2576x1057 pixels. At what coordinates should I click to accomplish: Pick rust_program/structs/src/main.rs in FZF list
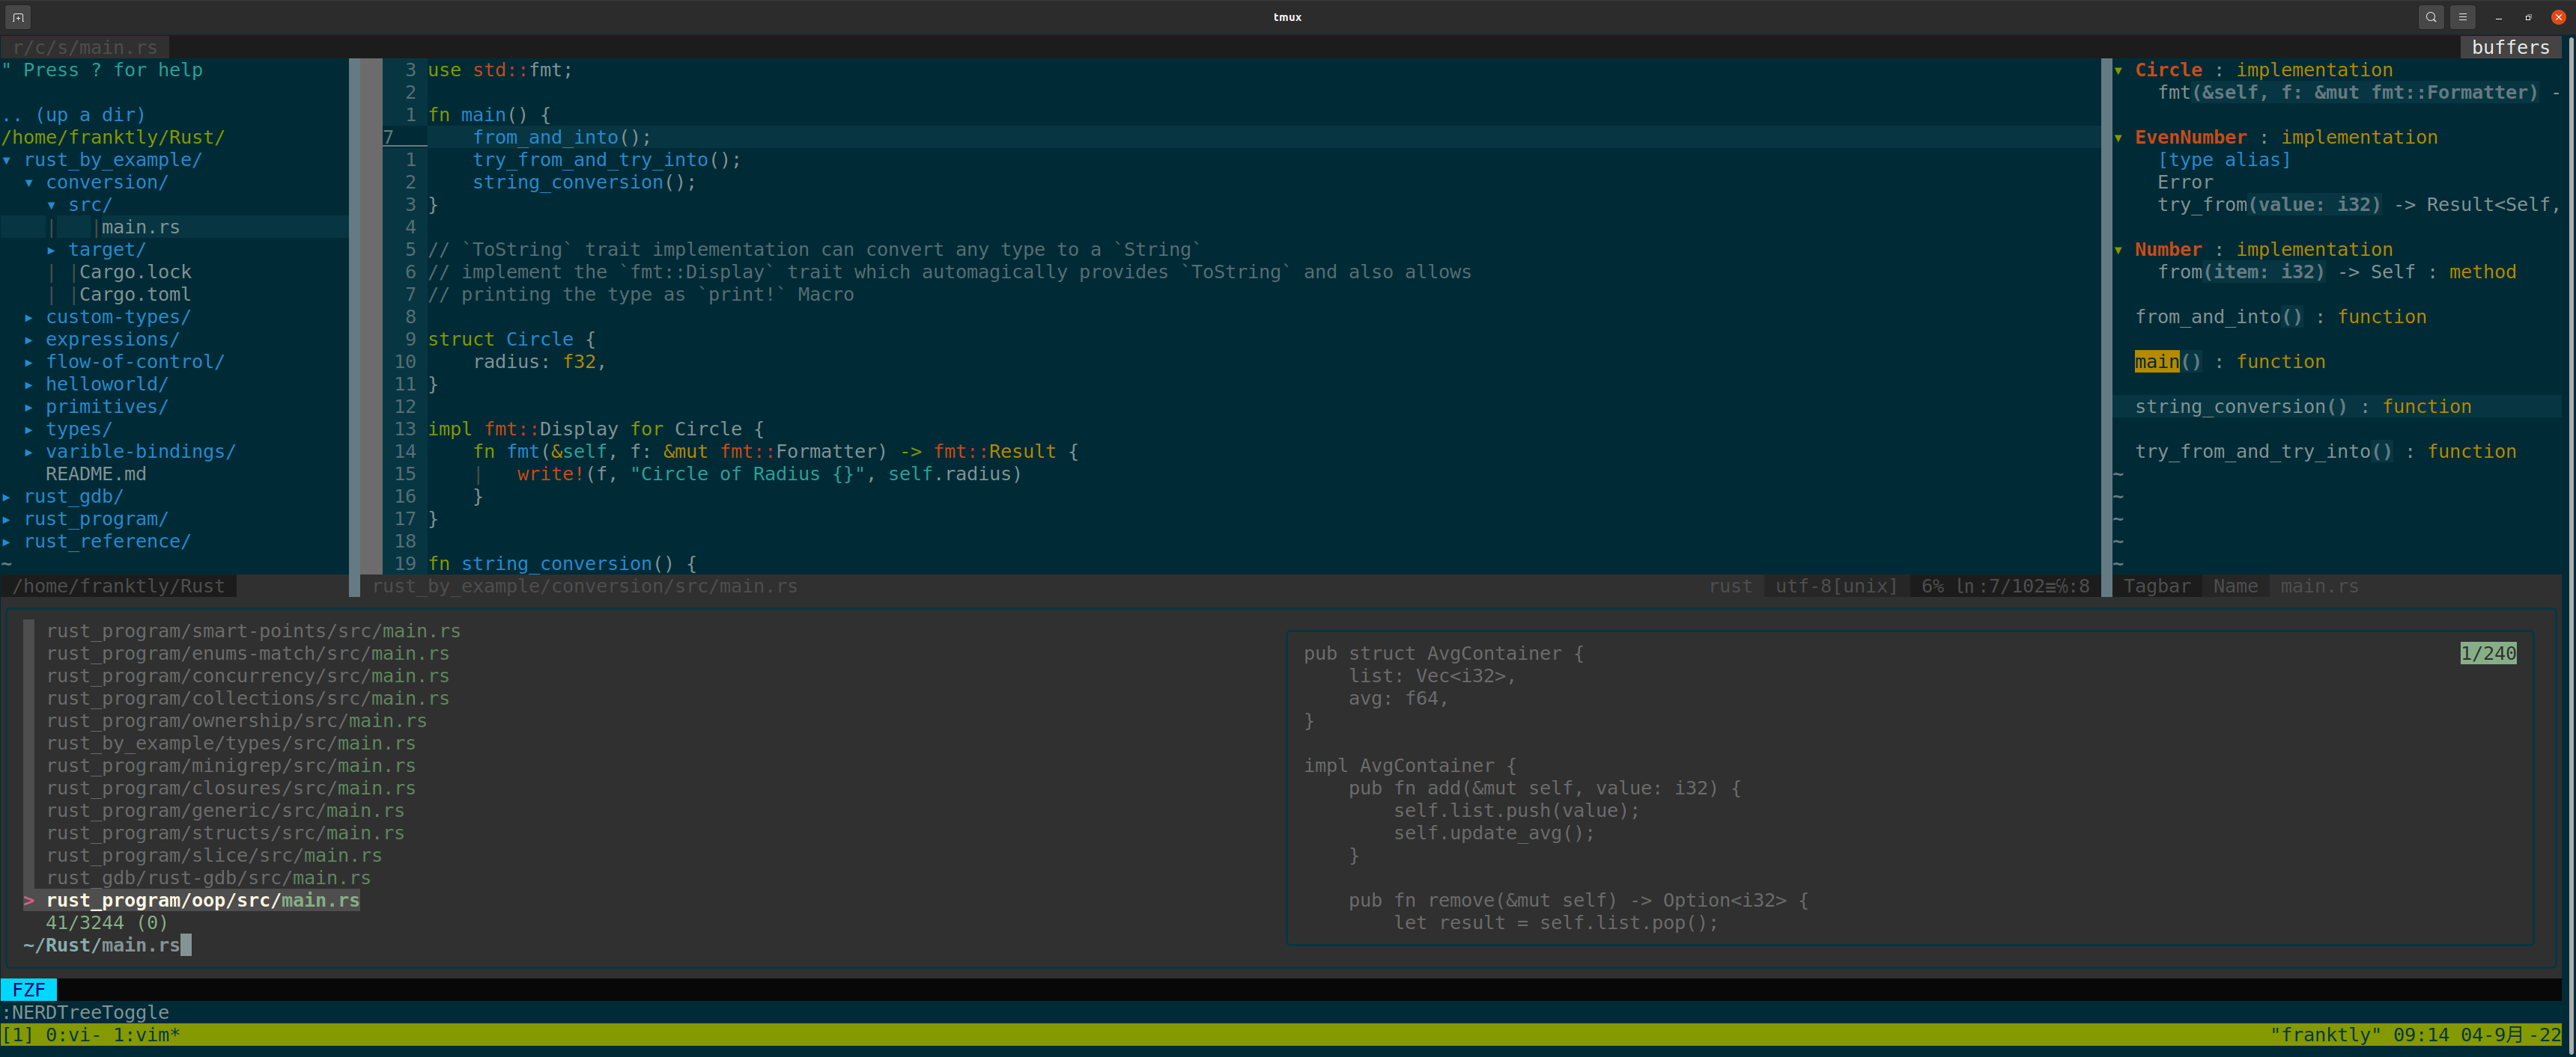(225, 833)
